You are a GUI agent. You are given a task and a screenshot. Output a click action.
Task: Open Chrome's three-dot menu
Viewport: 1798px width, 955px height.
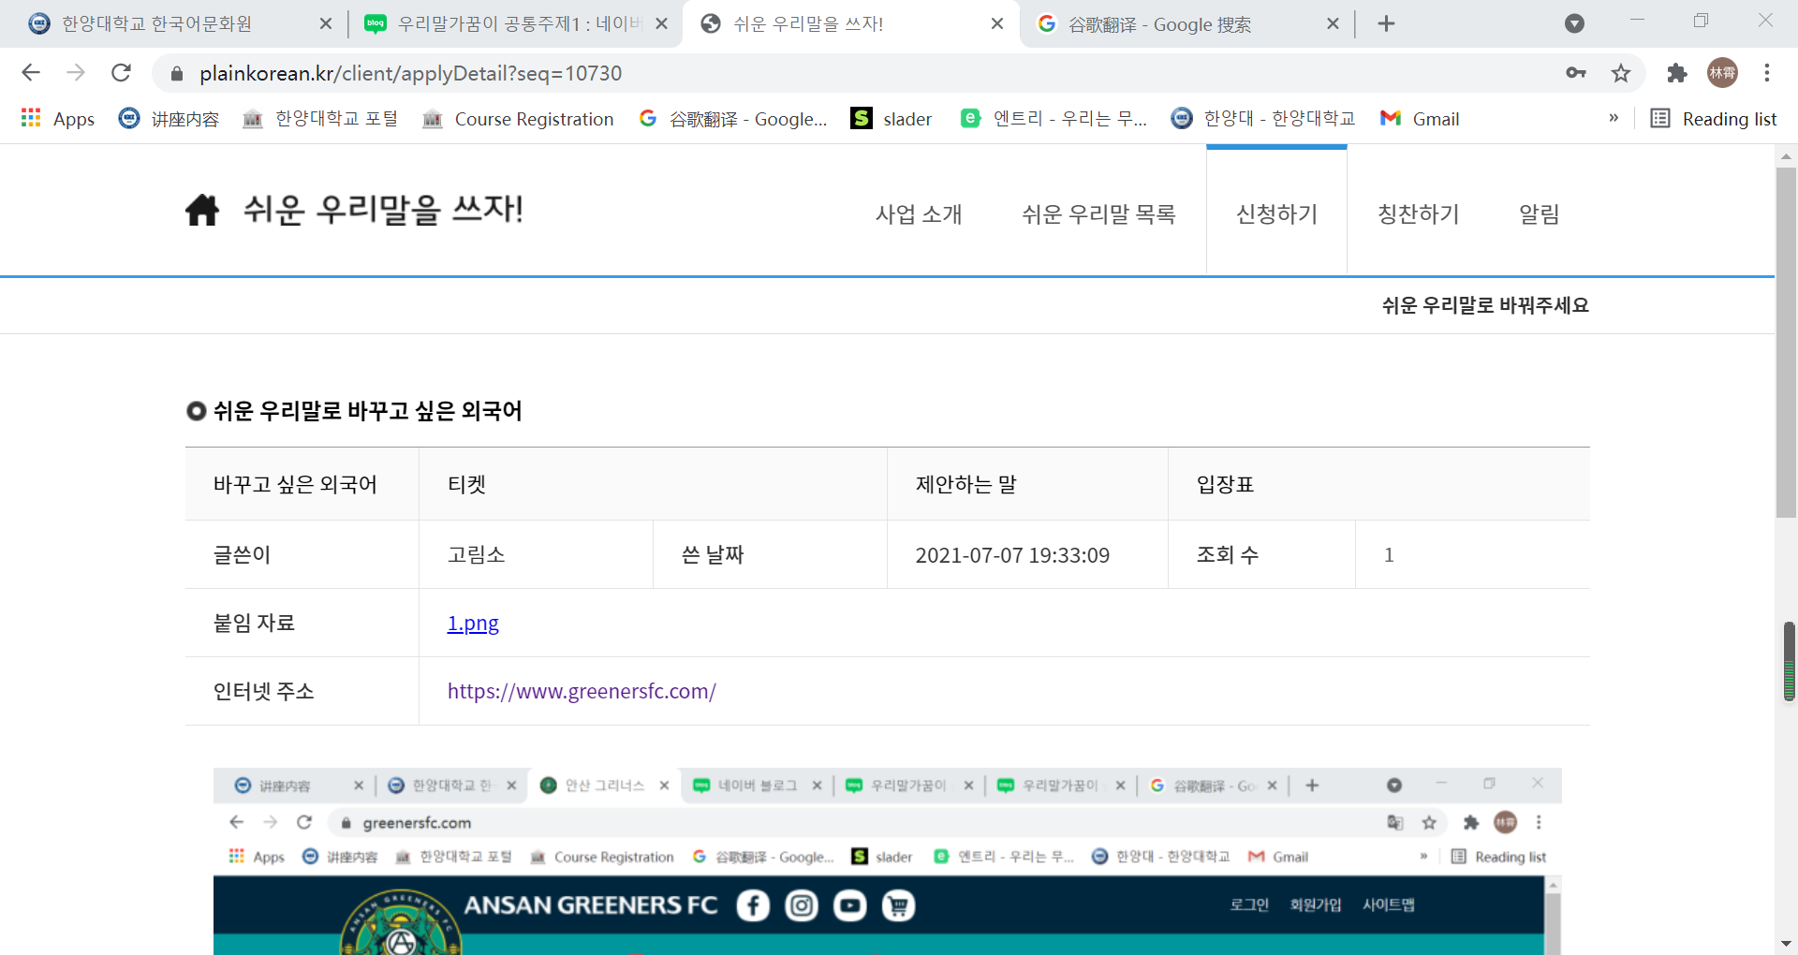[x=1766, y=73]
